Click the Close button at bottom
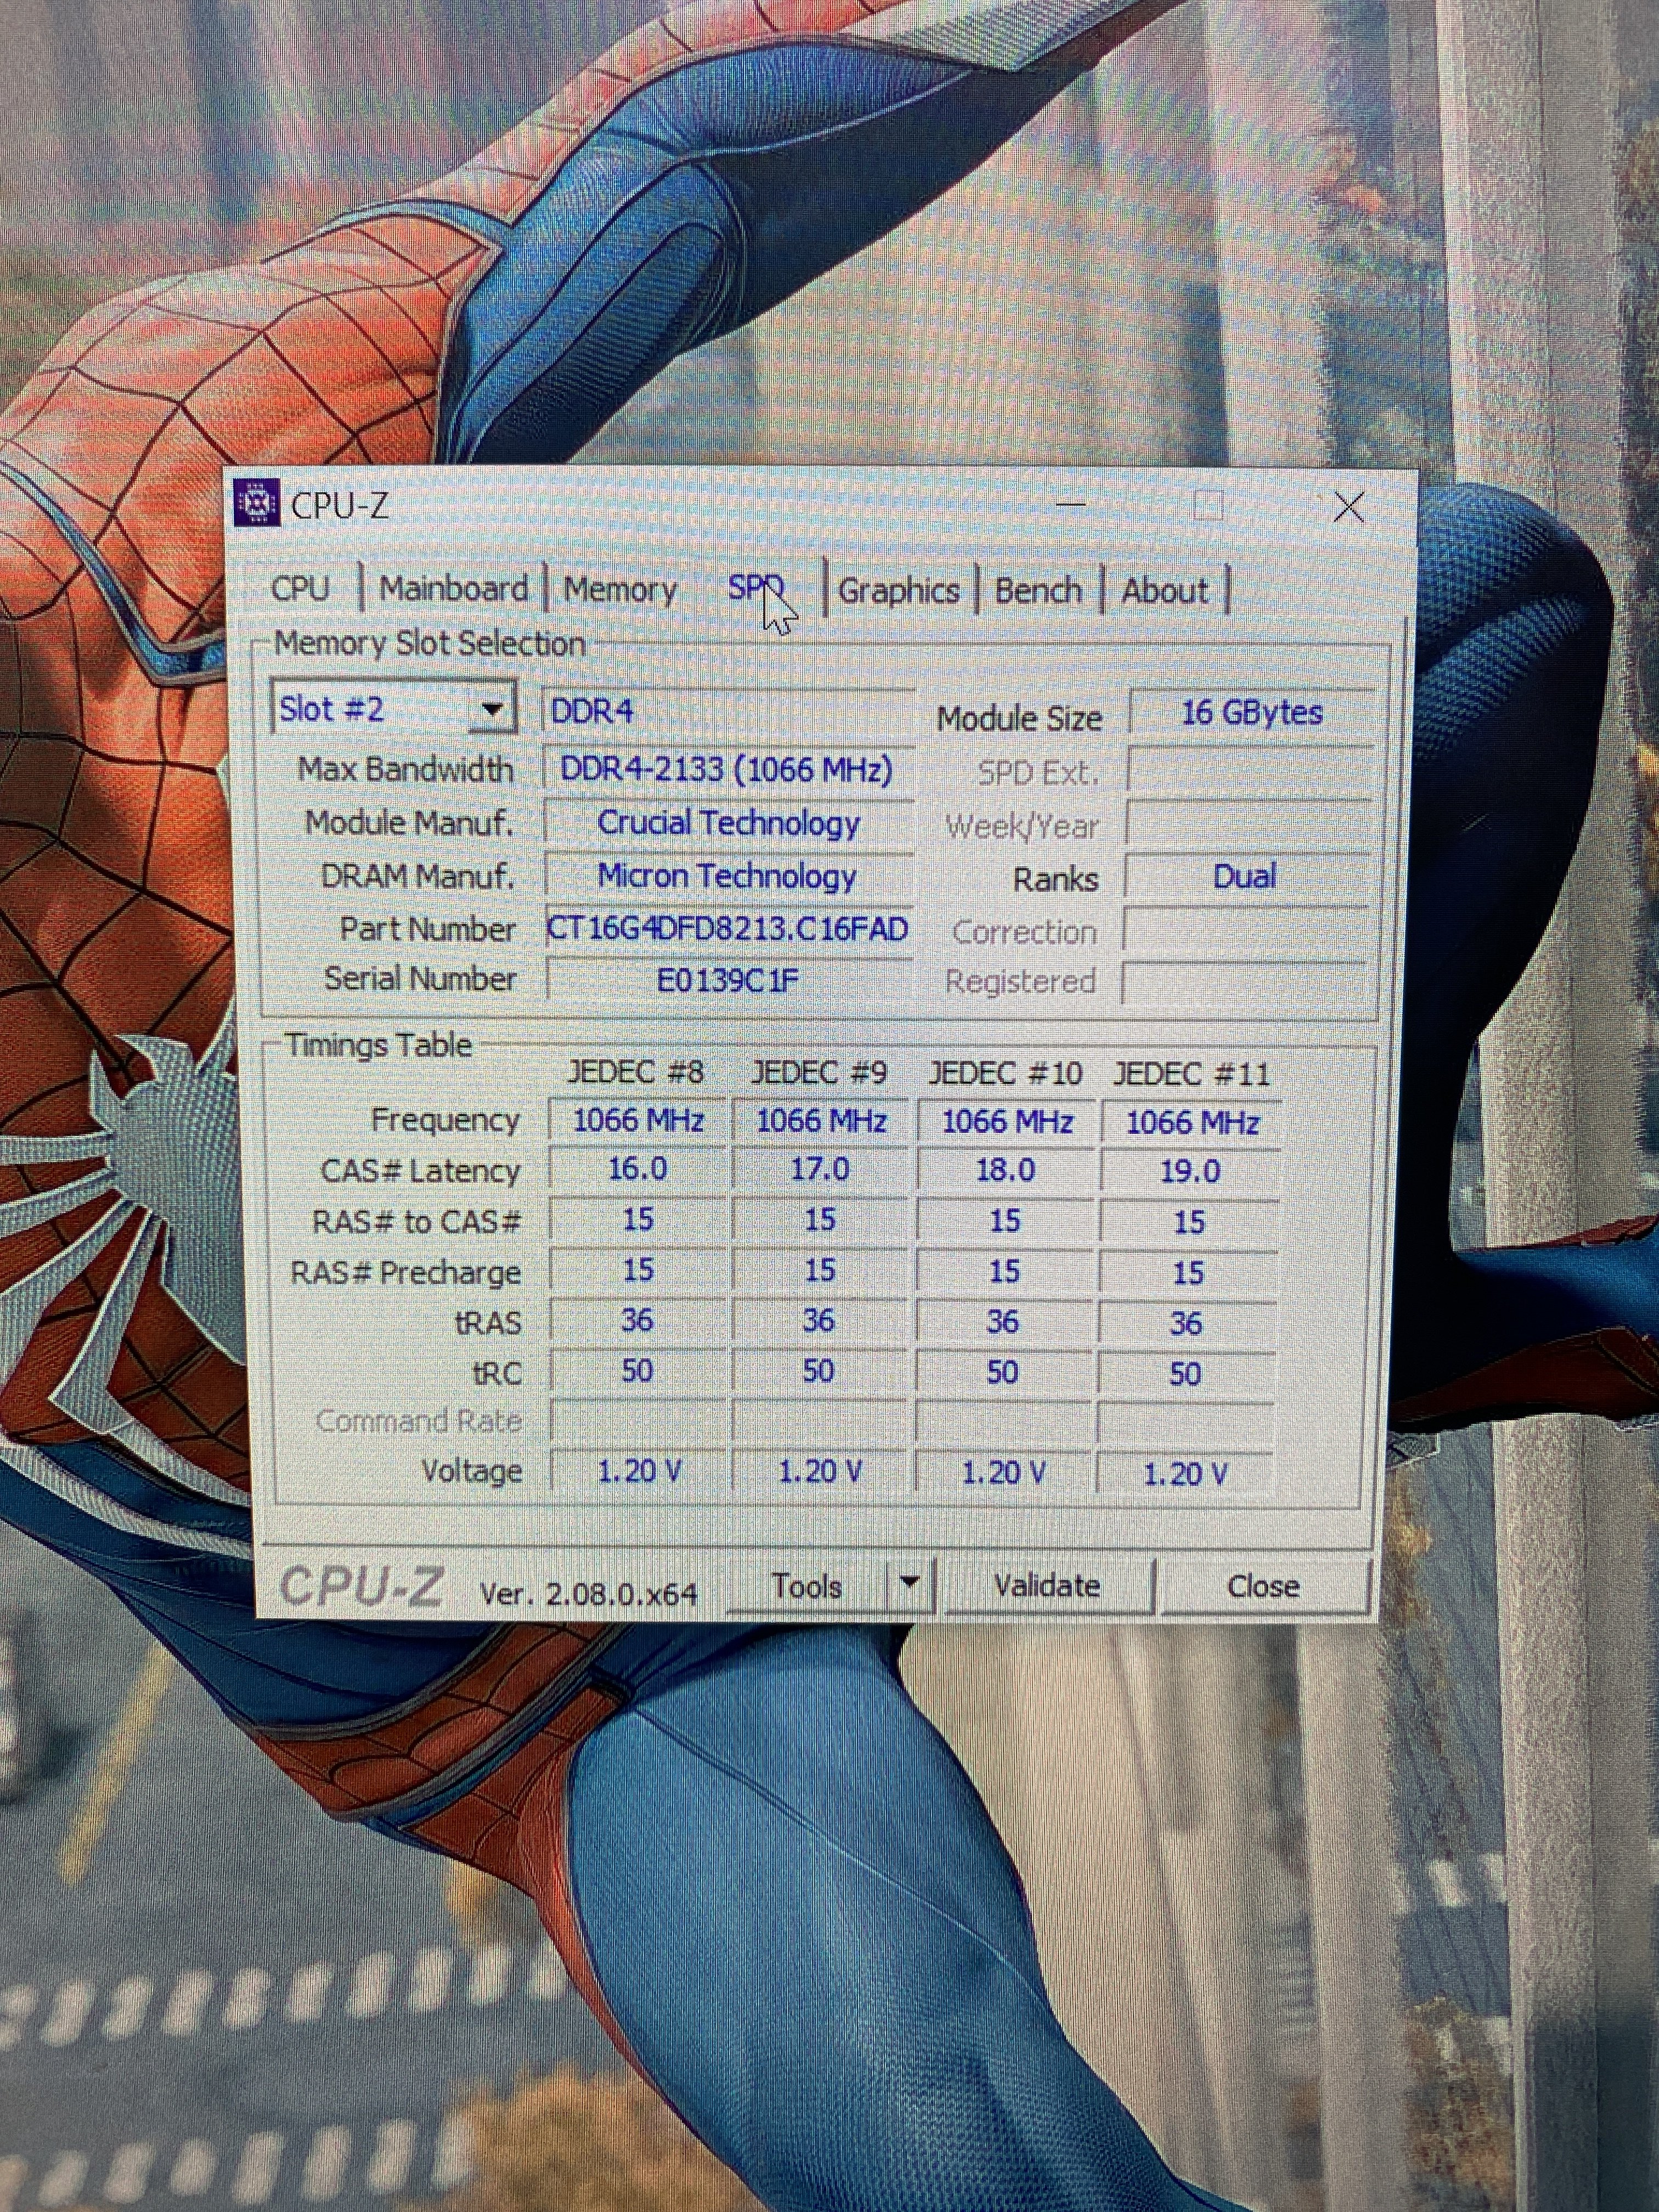1659x2212 pixels. 1263,1587
